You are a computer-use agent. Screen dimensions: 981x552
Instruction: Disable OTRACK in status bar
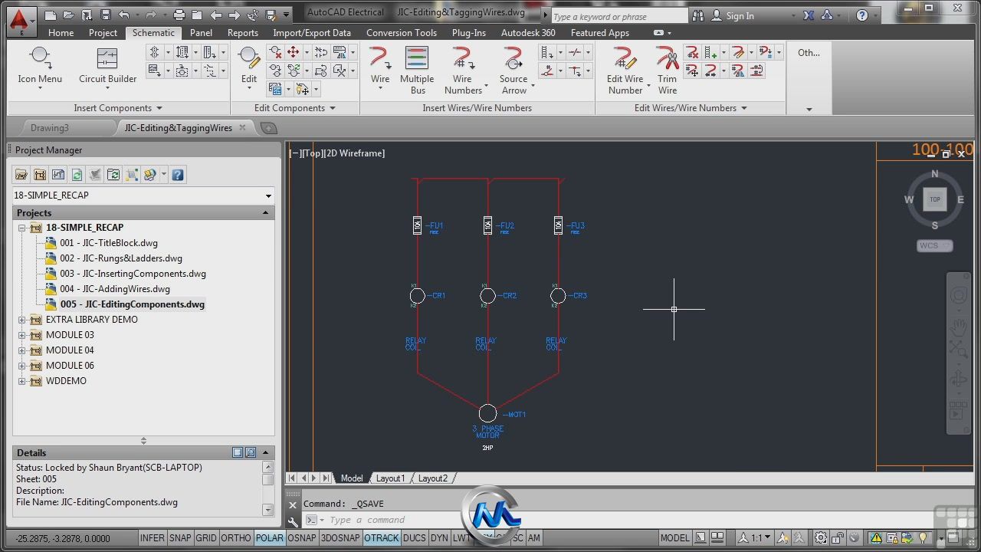point(382,538)
